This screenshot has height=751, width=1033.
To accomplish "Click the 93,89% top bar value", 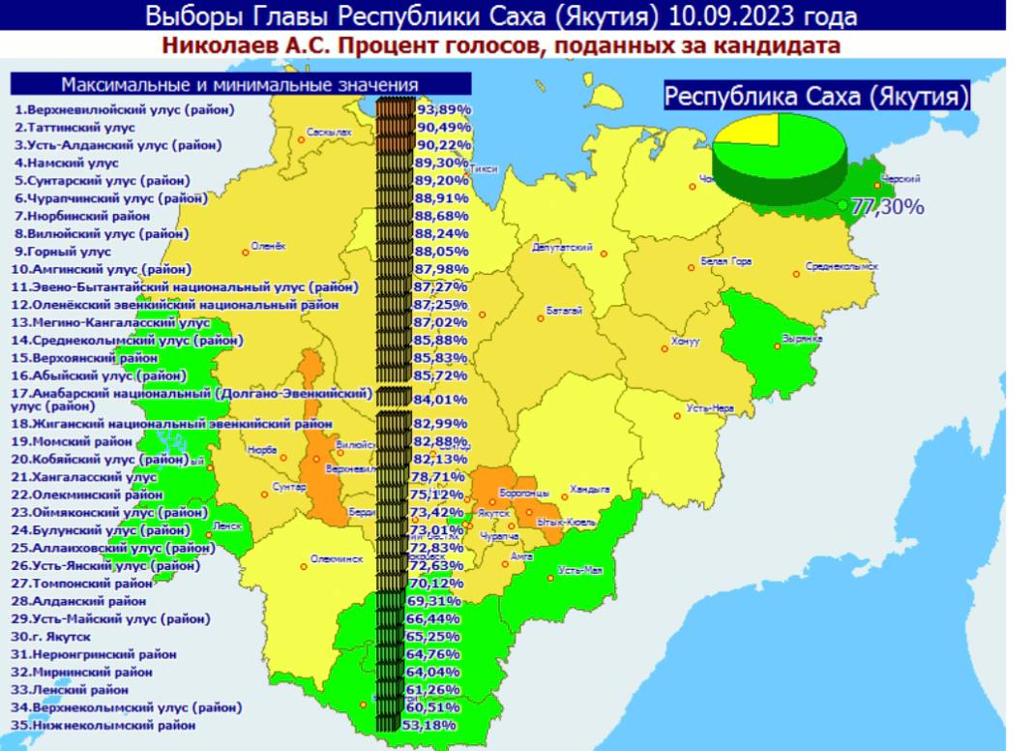I will [443, 109].
